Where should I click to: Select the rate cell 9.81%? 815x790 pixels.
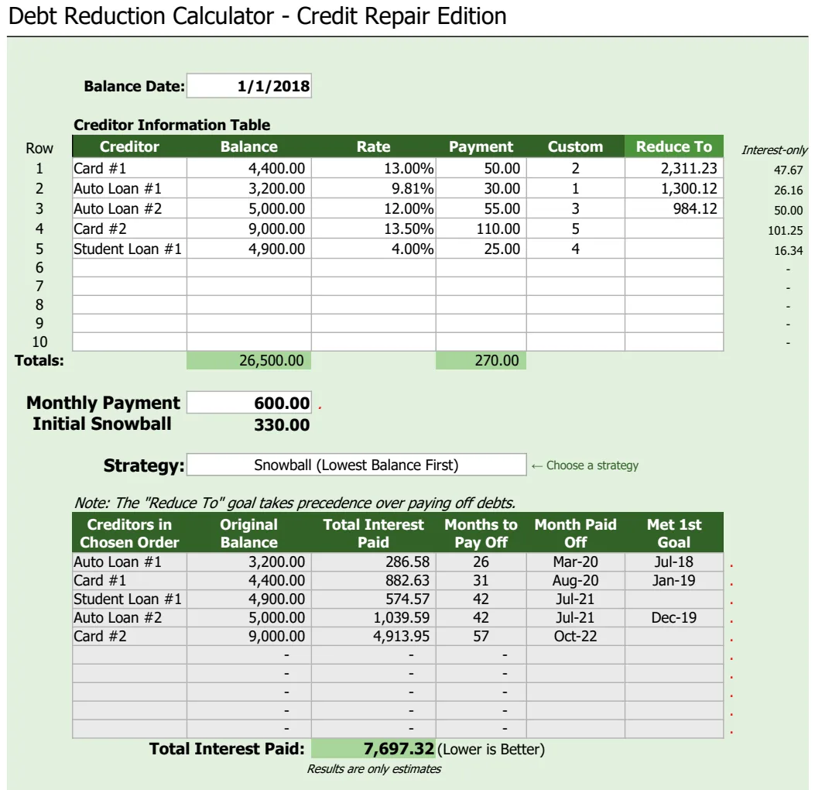tap(374, 188)
